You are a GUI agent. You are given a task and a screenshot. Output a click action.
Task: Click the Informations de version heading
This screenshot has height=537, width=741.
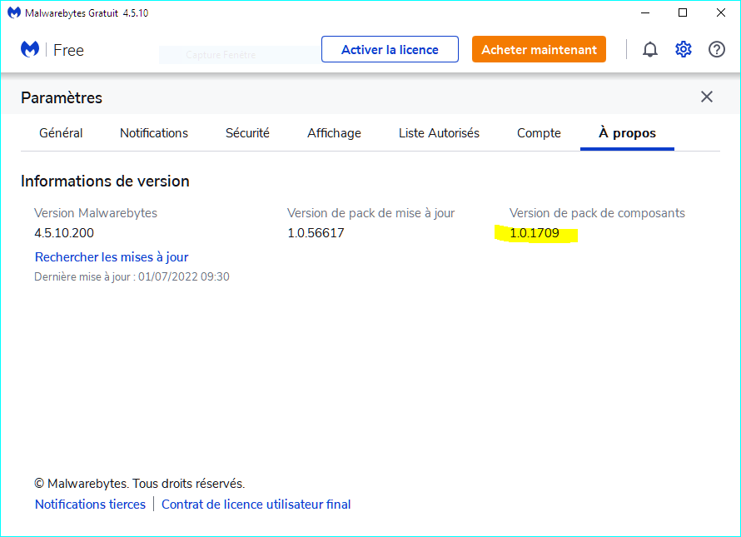[105, 181]
